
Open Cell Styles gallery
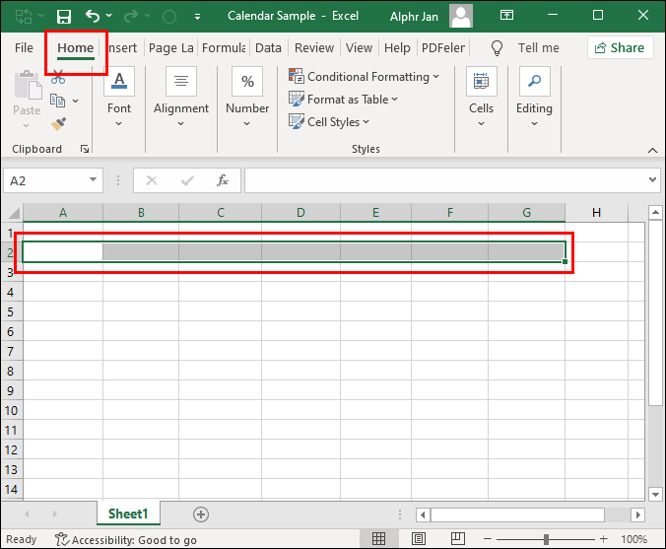tap(329, 122)
